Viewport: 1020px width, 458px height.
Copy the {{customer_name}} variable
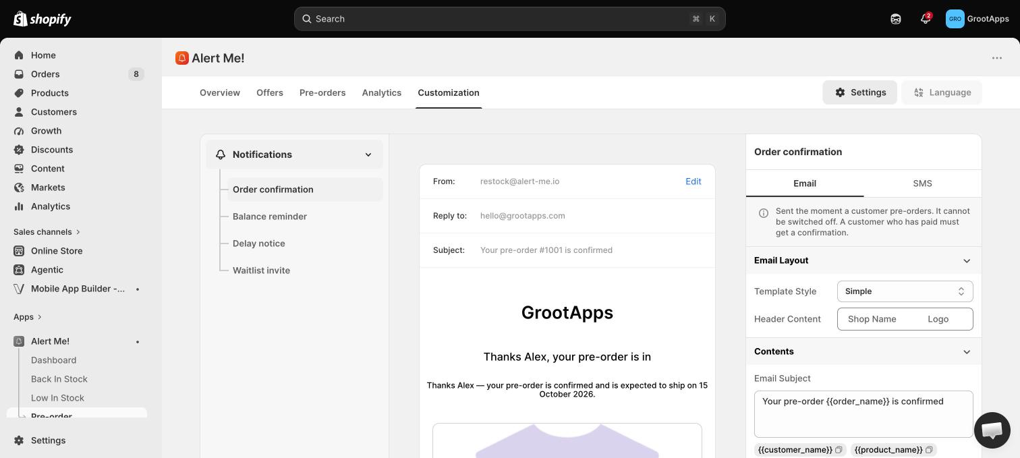click(x=839, y=450)
